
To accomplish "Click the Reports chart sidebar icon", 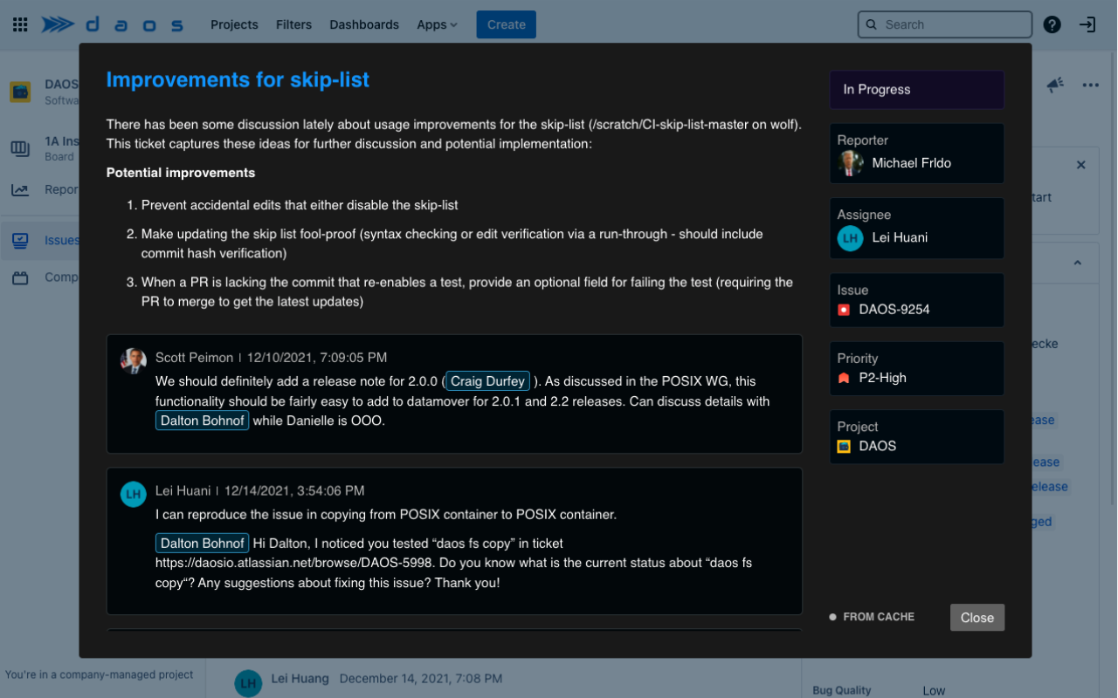I will pyautogui.click(x=20, y=190).
